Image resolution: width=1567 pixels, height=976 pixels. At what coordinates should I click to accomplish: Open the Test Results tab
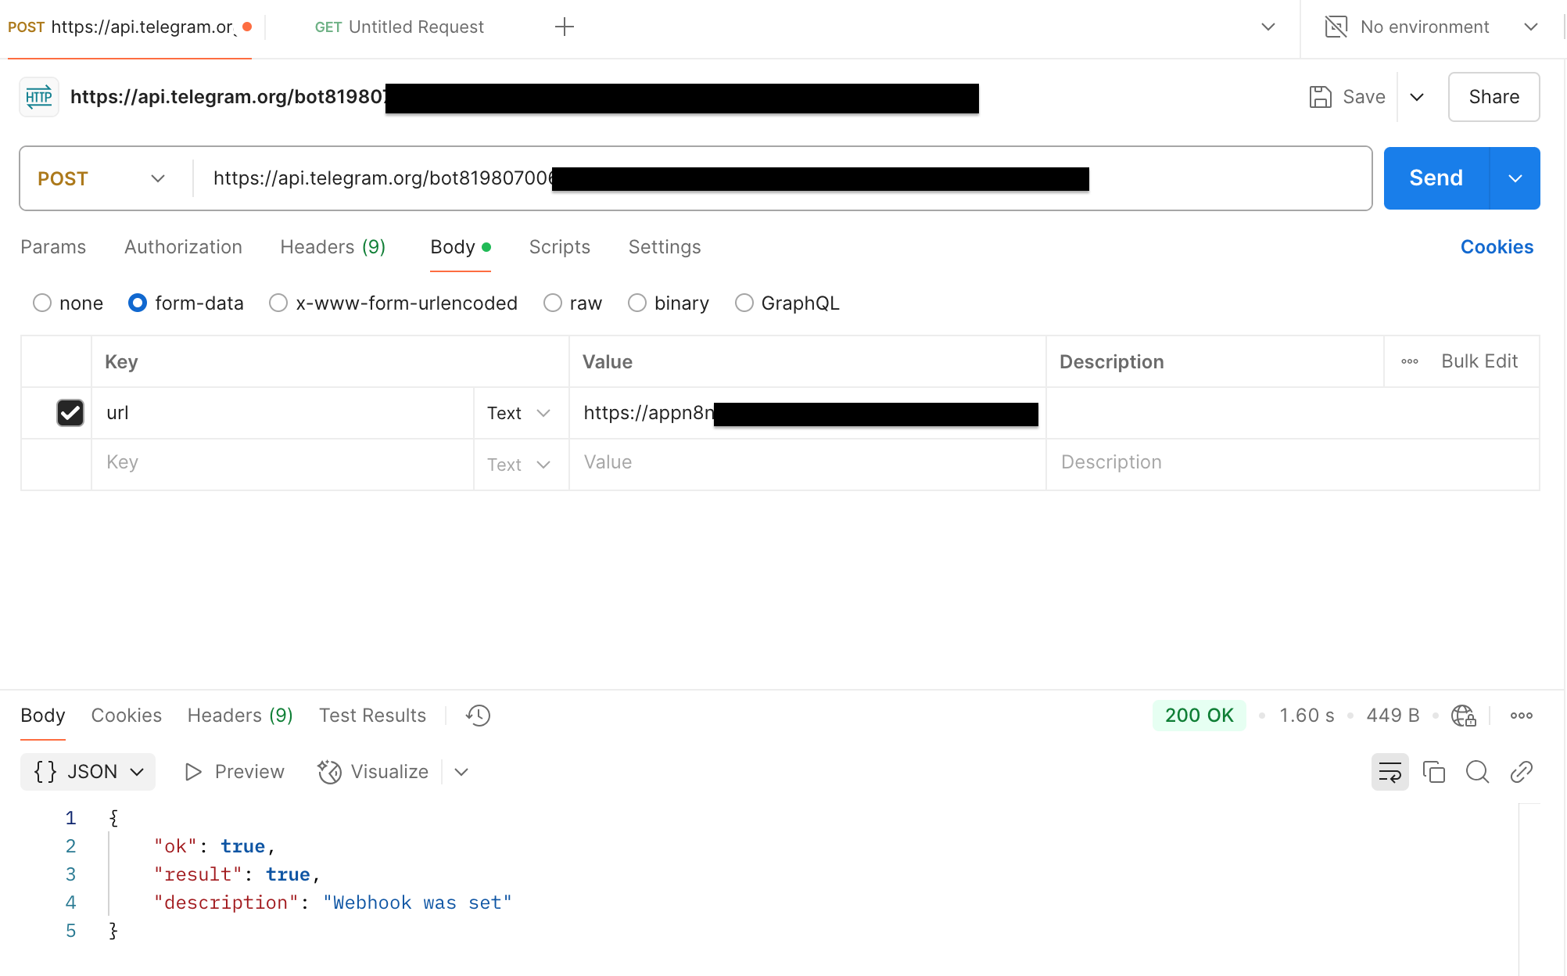click(373, 716)
